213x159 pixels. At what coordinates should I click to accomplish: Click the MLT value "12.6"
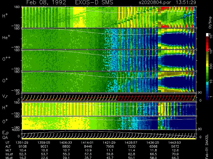pyautogui.click(x=175, y=150)
